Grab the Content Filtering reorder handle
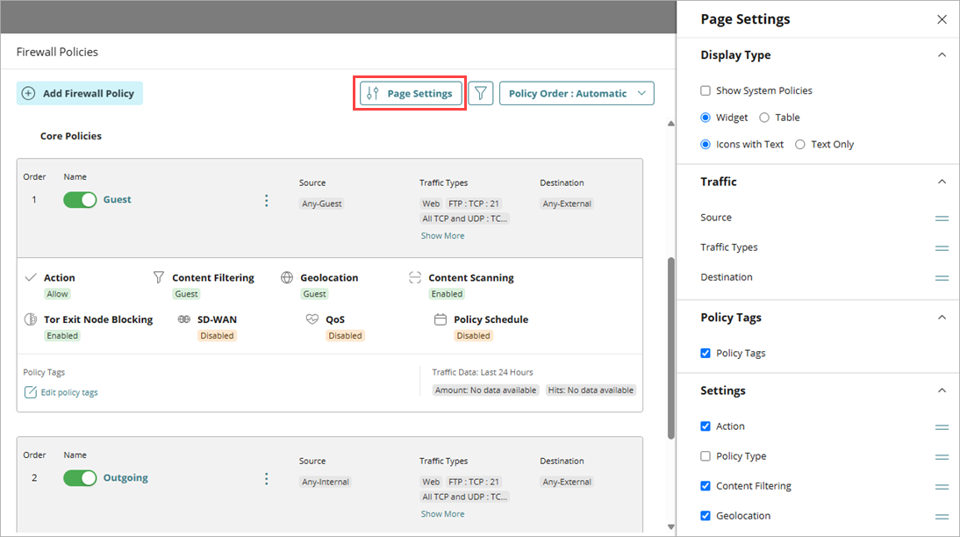The width and height of the screenshot is (960, 537). (942, 487)
